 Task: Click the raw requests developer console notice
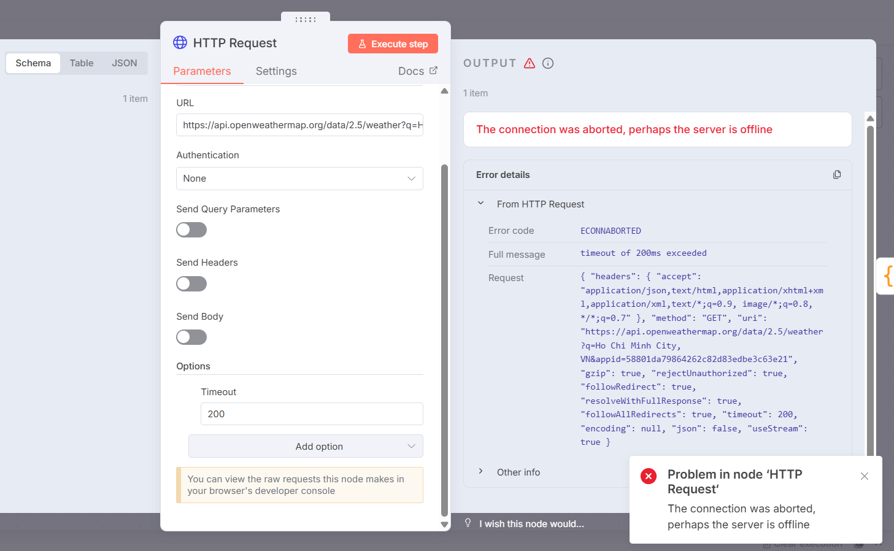pyautogui.click(x=299, y=485)
